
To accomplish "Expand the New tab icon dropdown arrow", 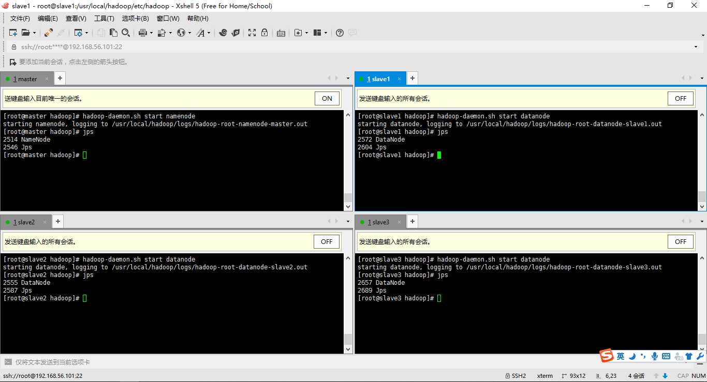I will [x=306, y=33].
